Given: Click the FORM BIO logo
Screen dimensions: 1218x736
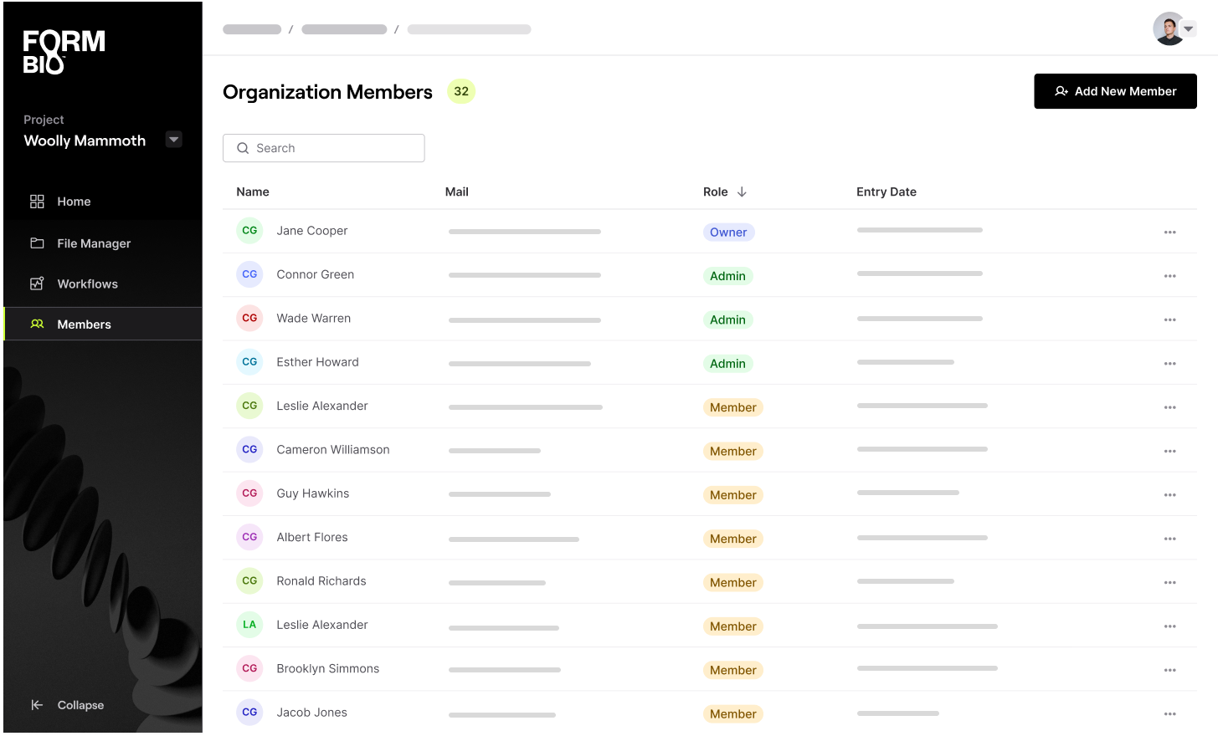Looking at the screenshot, I should (x=64, y=50).
